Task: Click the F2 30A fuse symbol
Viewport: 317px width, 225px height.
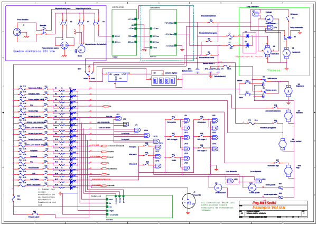Action: [x=230, y=46]
